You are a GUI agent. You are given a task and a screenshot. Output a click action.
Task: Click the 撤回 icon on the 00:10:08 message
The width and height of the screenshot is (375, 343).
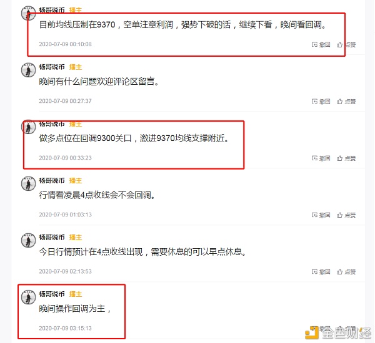tap(321, 45)
